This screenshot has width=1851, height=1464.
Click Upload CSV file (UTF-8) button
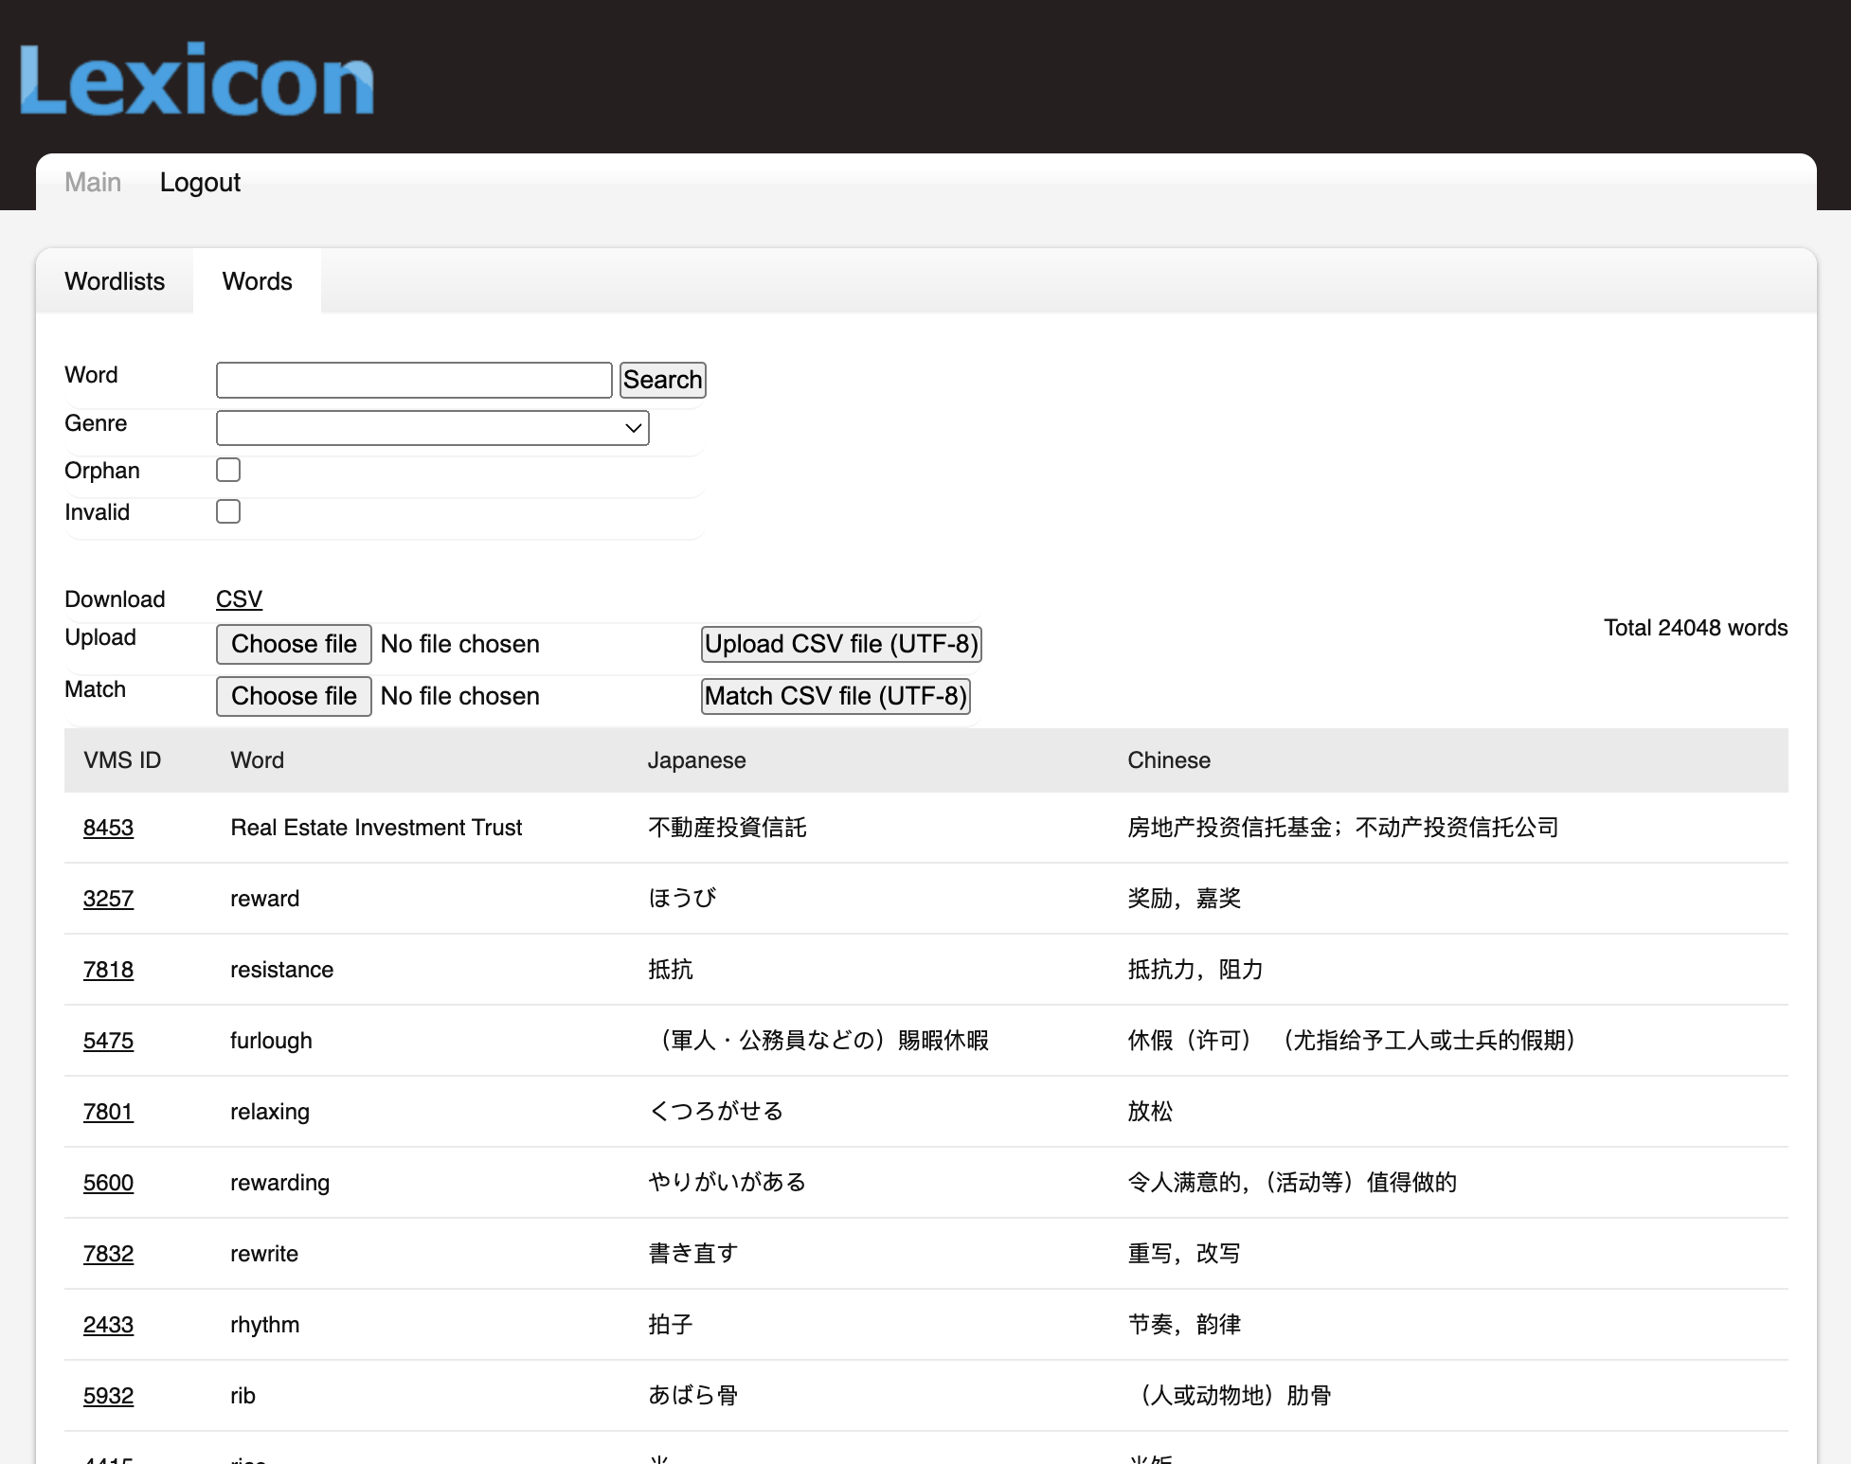tap(840, 644)
